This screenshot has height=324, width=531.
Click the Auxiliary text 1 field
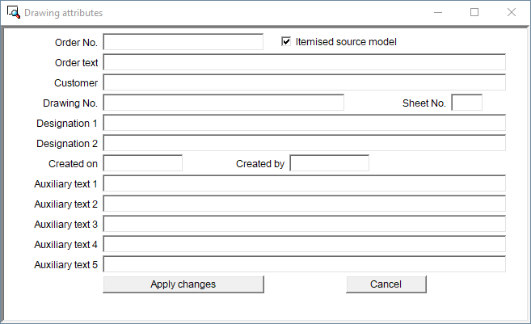(304, 183)
